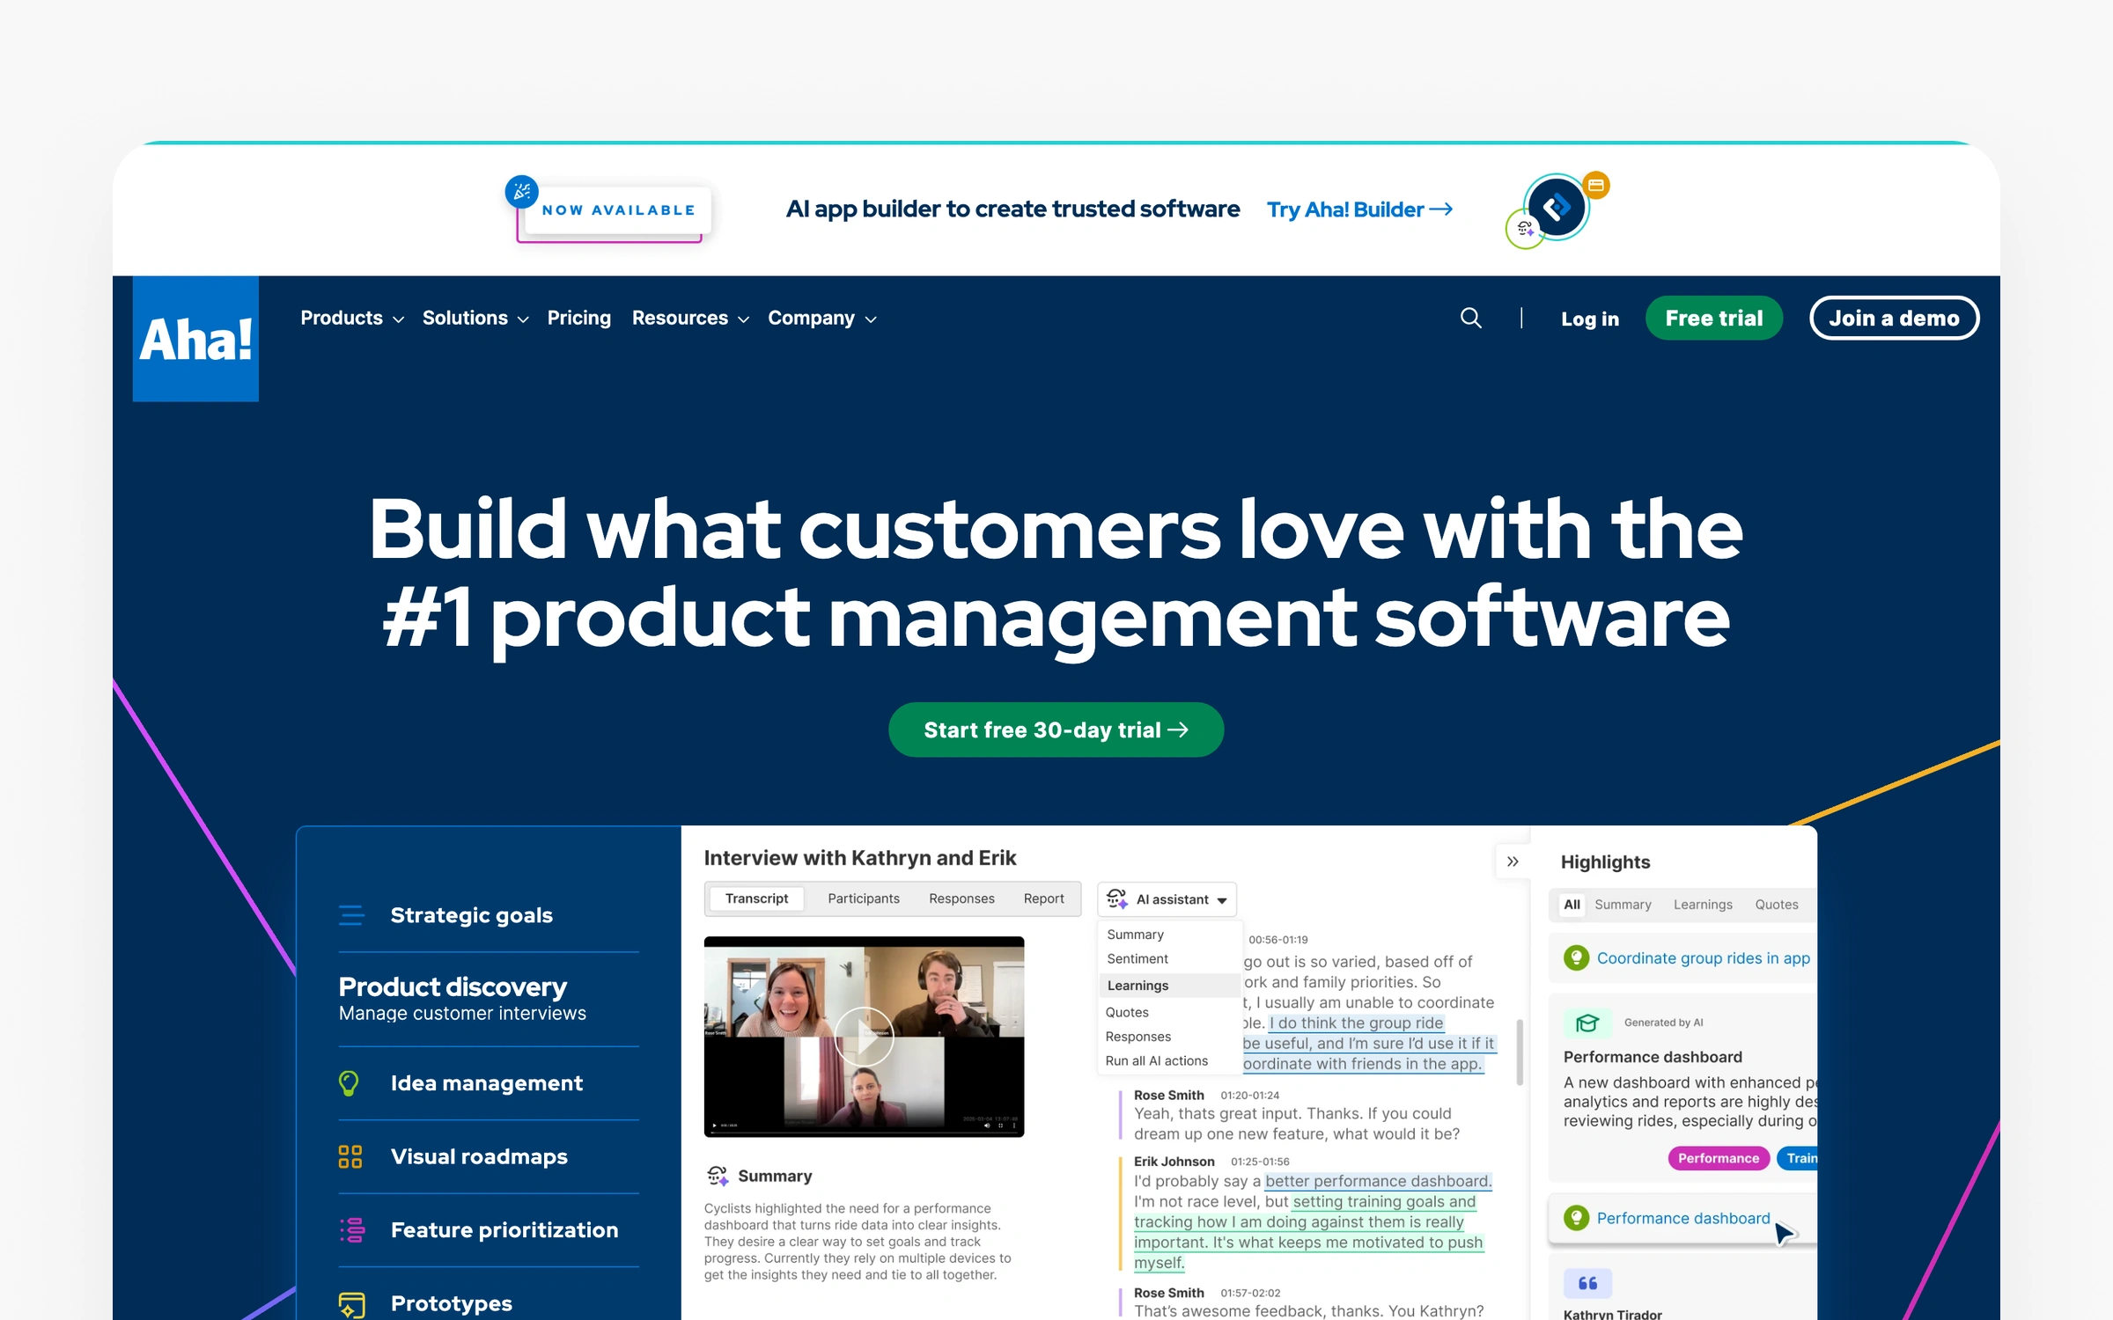Click the graduation cap learning icon
This screenshot has width=2113, height=1320.
pos(1587,1023)
